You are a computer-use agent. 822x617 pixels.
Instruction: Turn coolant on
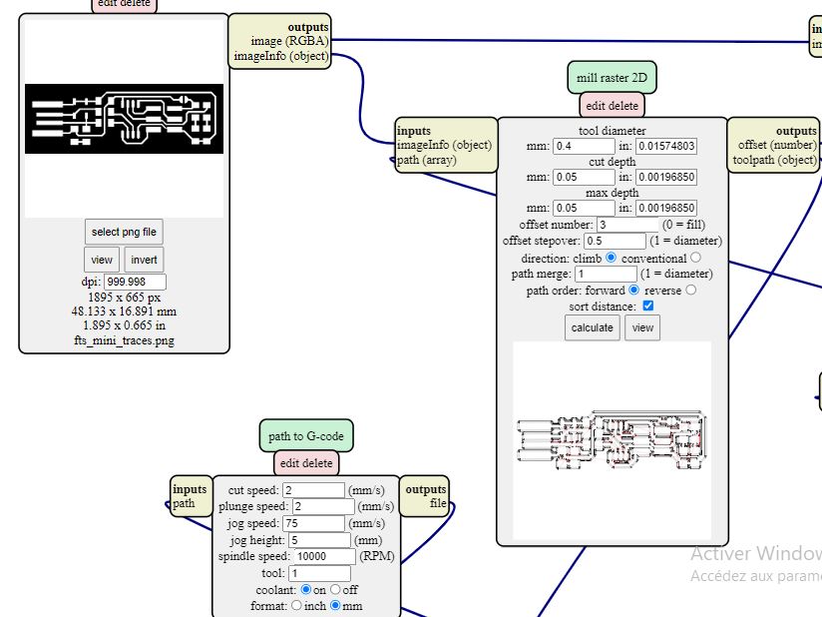[x=305, y=590]
